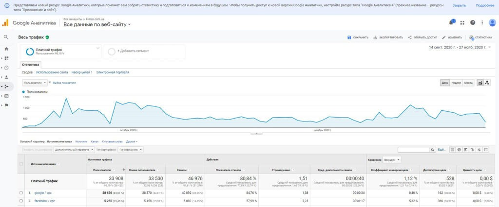Click the Google Analytics logo icon
The width and height of the screenshot is (499, 207).
[5, 23]
